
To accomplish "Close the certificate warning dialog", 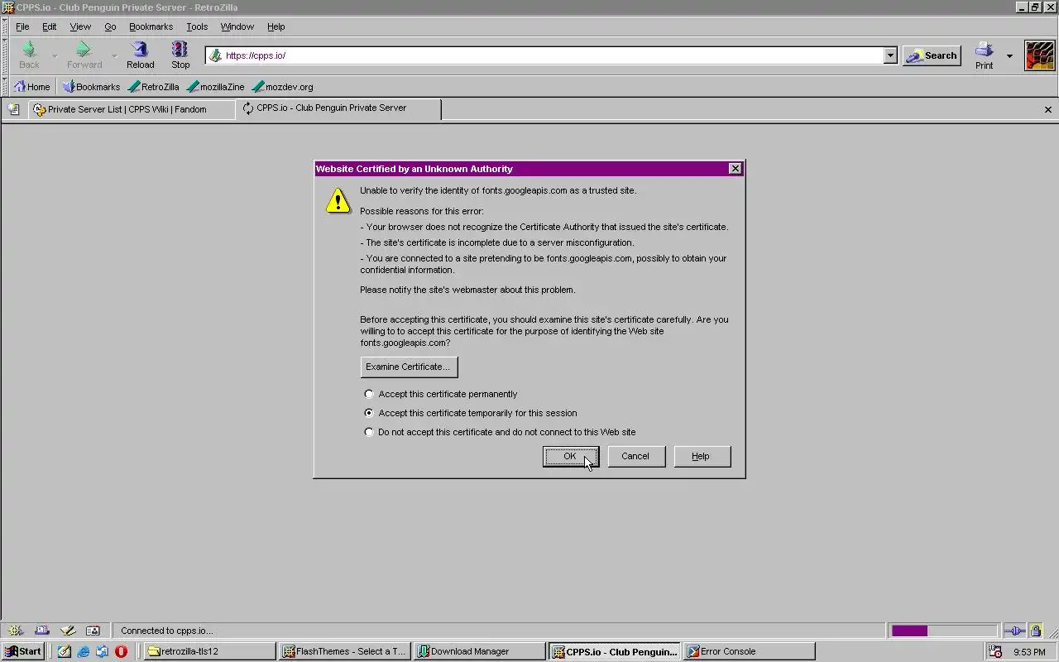I will click(735, 169).
